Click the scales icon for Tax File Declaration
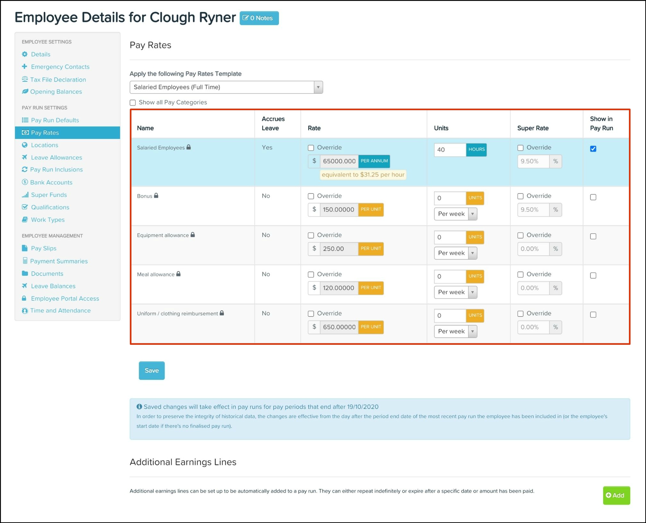This screenshot has height=523, width=646. pyautogui.click(x=25, y=79)
